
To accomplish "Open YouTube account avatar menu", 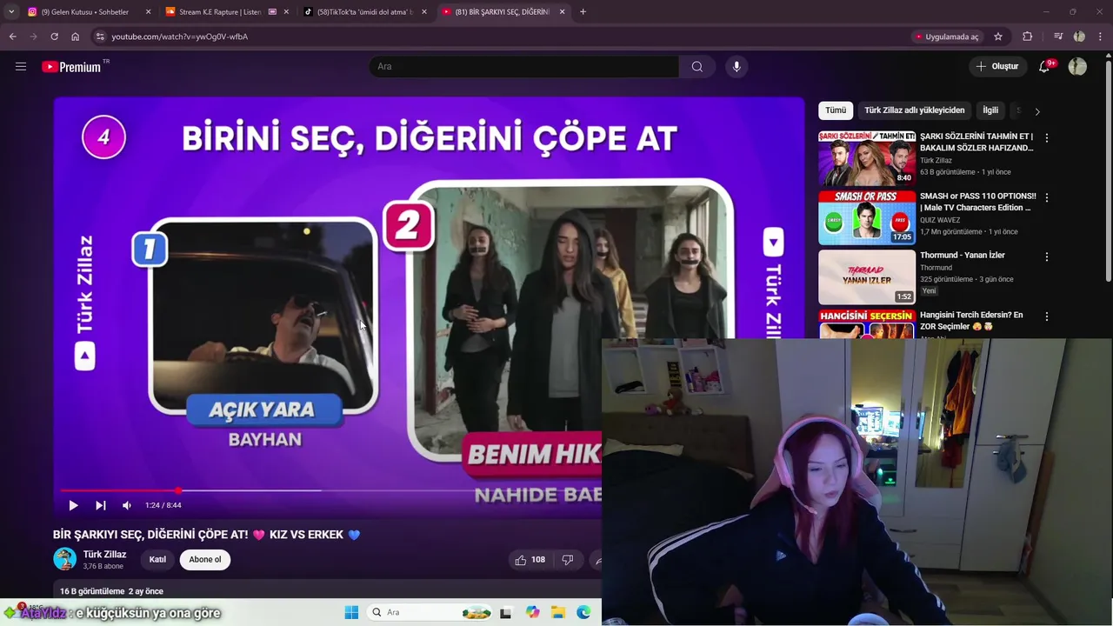I will pyautogui.click(x=1077, y=66).
